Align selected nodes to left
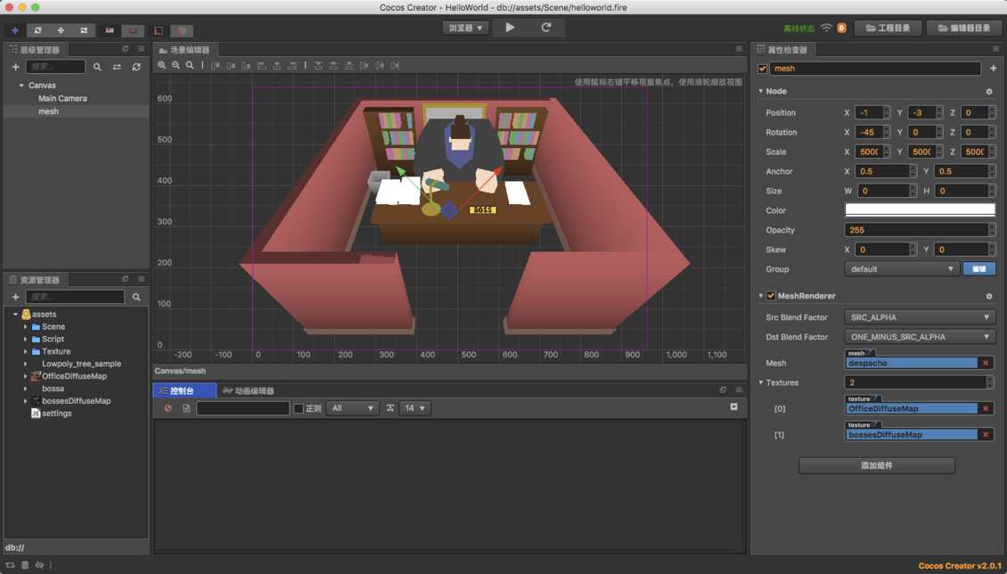Viewport: 1007px width, 574px height. [261, 65]
